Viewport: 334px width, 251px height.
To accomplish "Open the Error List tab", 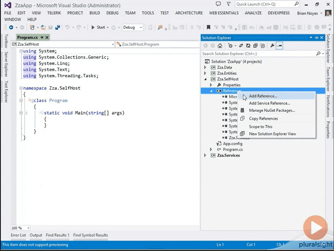I will (18, 235).
